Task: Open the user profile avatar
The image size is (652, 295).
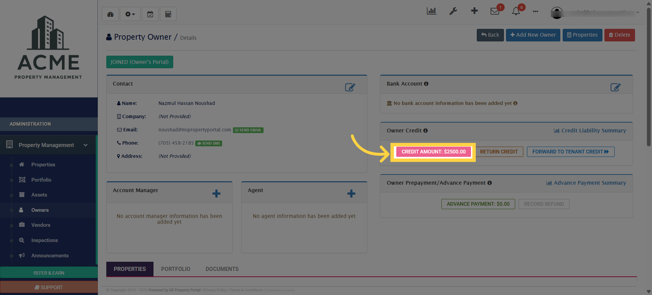Action: 557,13
